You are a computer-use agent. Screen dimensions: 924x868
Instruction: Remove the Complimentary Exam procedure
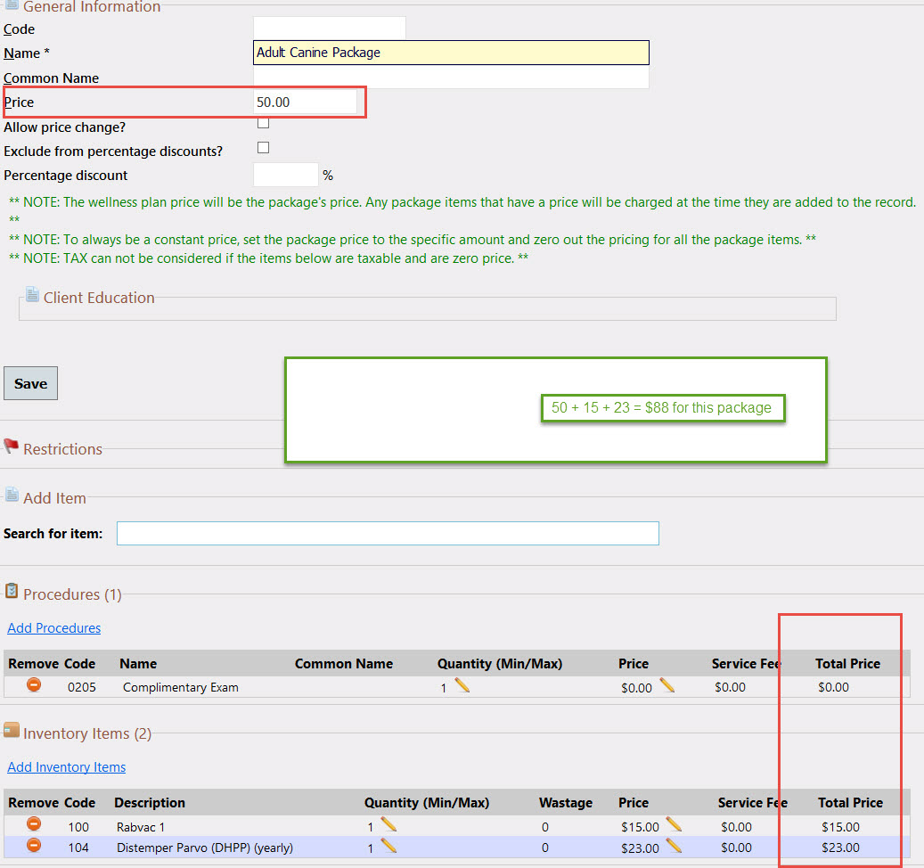coord(34,684)
